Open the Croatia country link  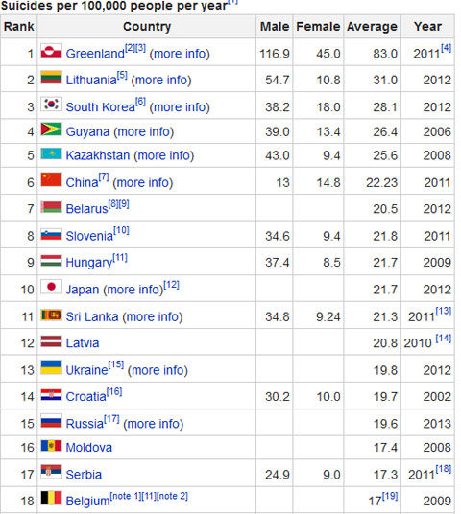click(x=86, y=397)
